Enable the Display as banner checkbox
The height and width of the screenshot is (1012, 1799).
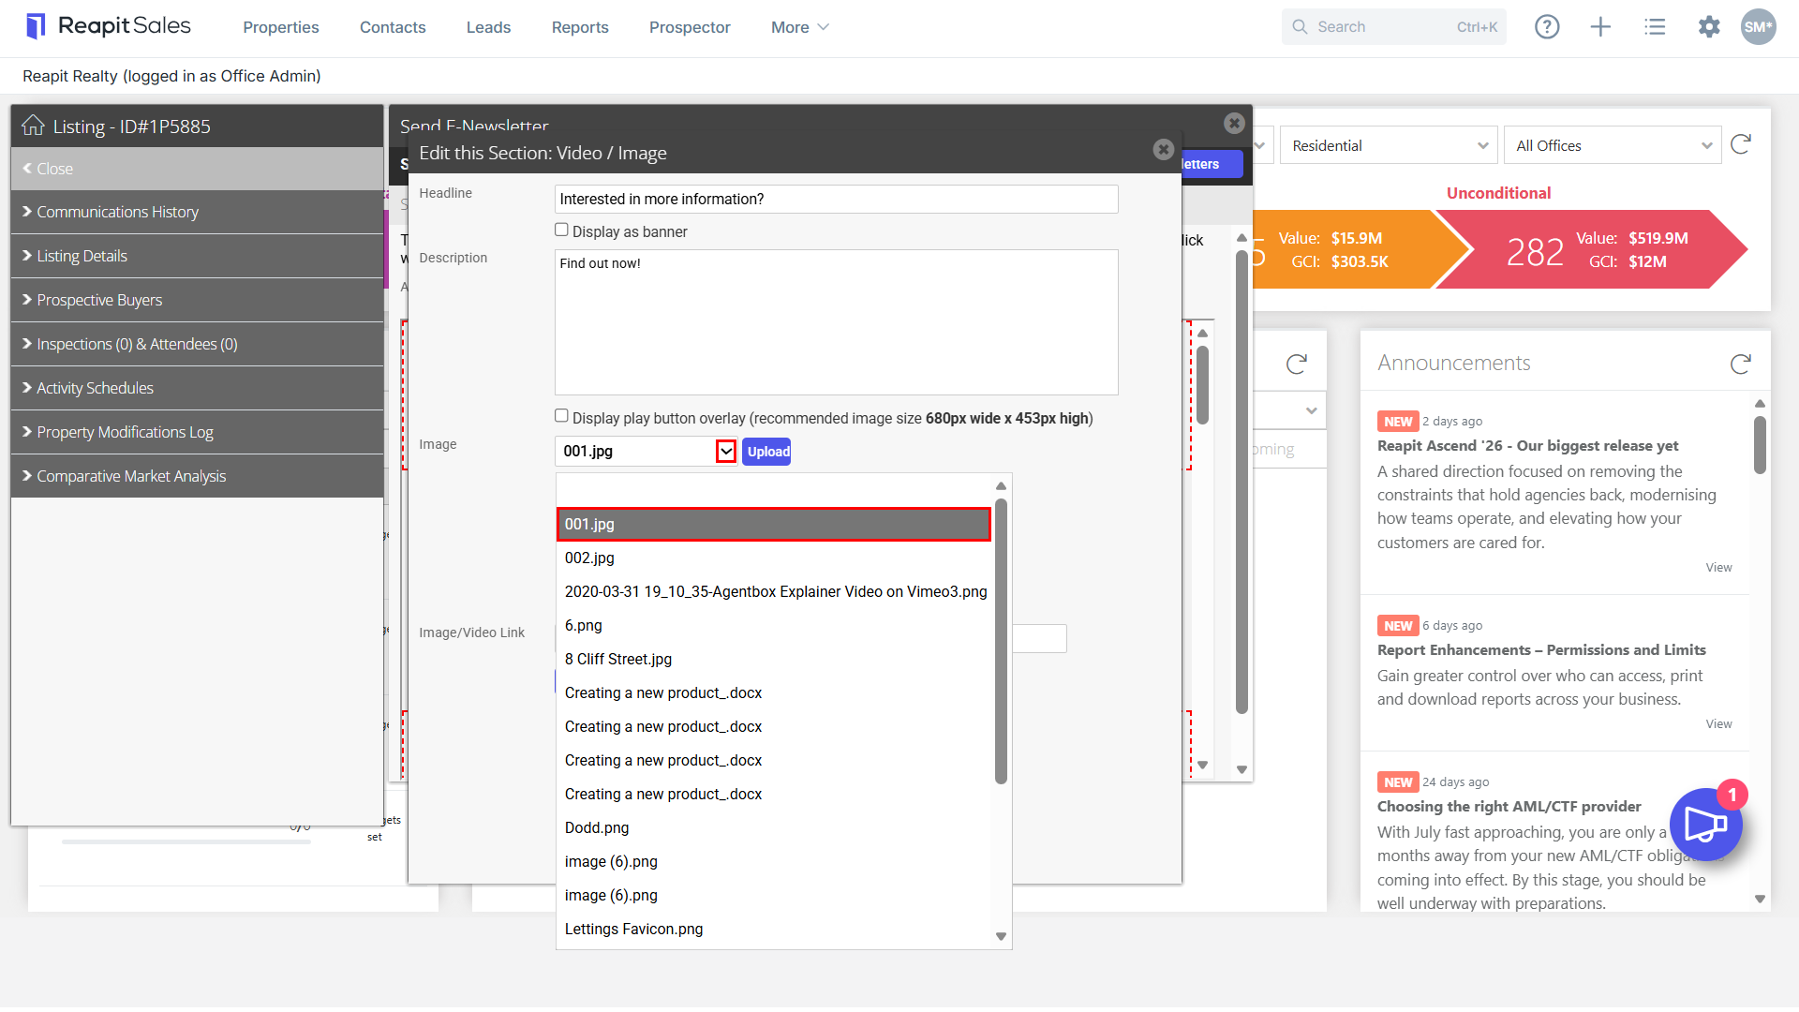pos(561,230)
